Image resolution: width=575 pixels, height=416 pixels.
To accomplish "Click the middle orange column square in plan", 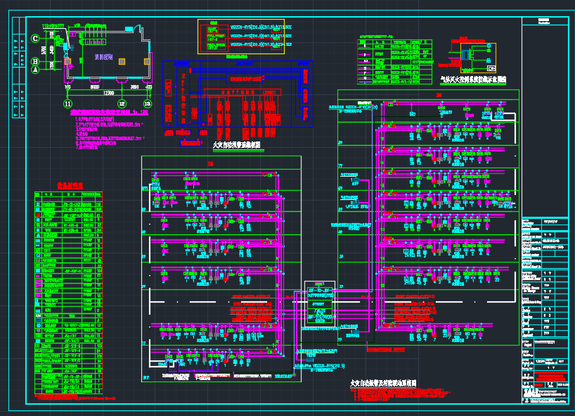I will pos(122,62).
